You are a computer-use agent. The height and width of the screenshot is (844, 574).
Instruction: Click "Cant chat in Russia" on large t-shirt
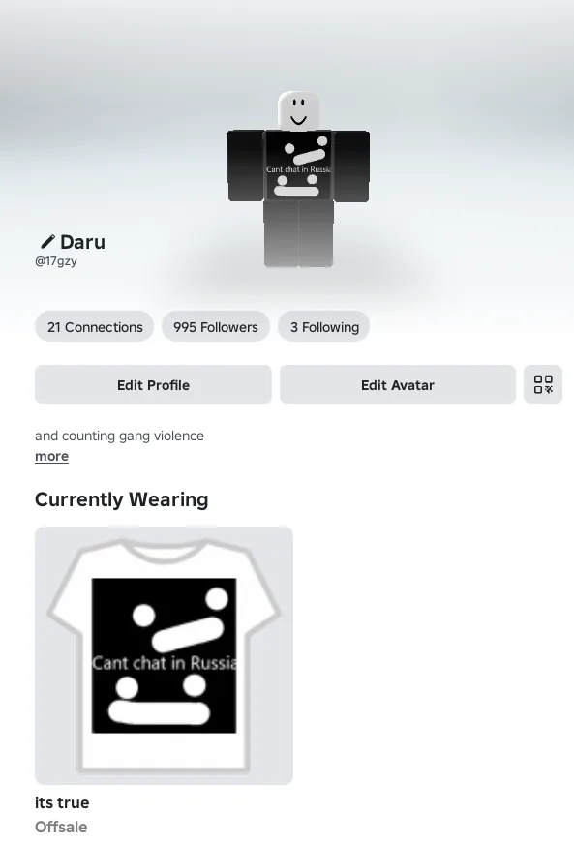click(x=165, y=663)
